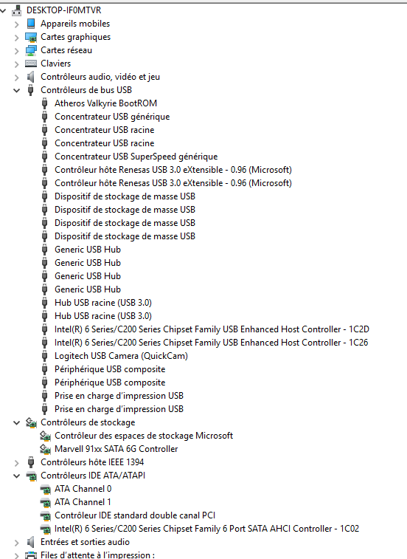Click the speaker icon beside Contrôleurs audio, vidéo et jeu
Screen dimensions: 407x559
point(31,77)
